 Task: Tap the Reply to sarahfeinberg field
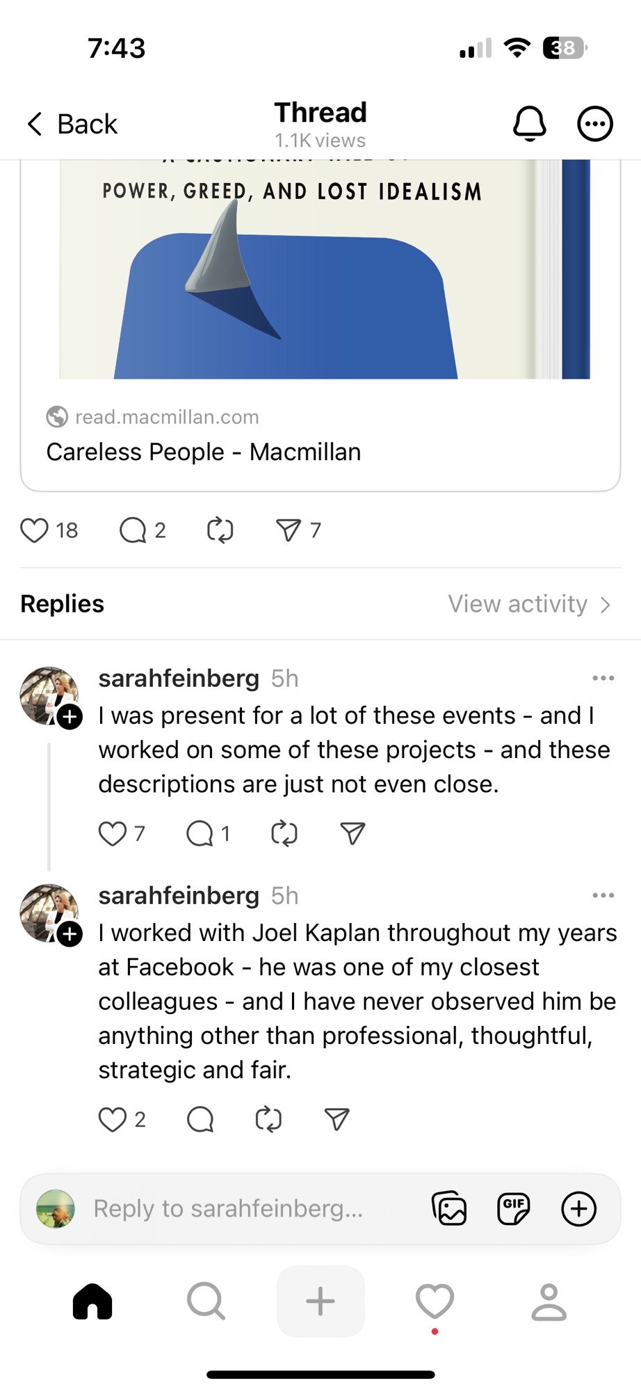[x=229, y=1208]
